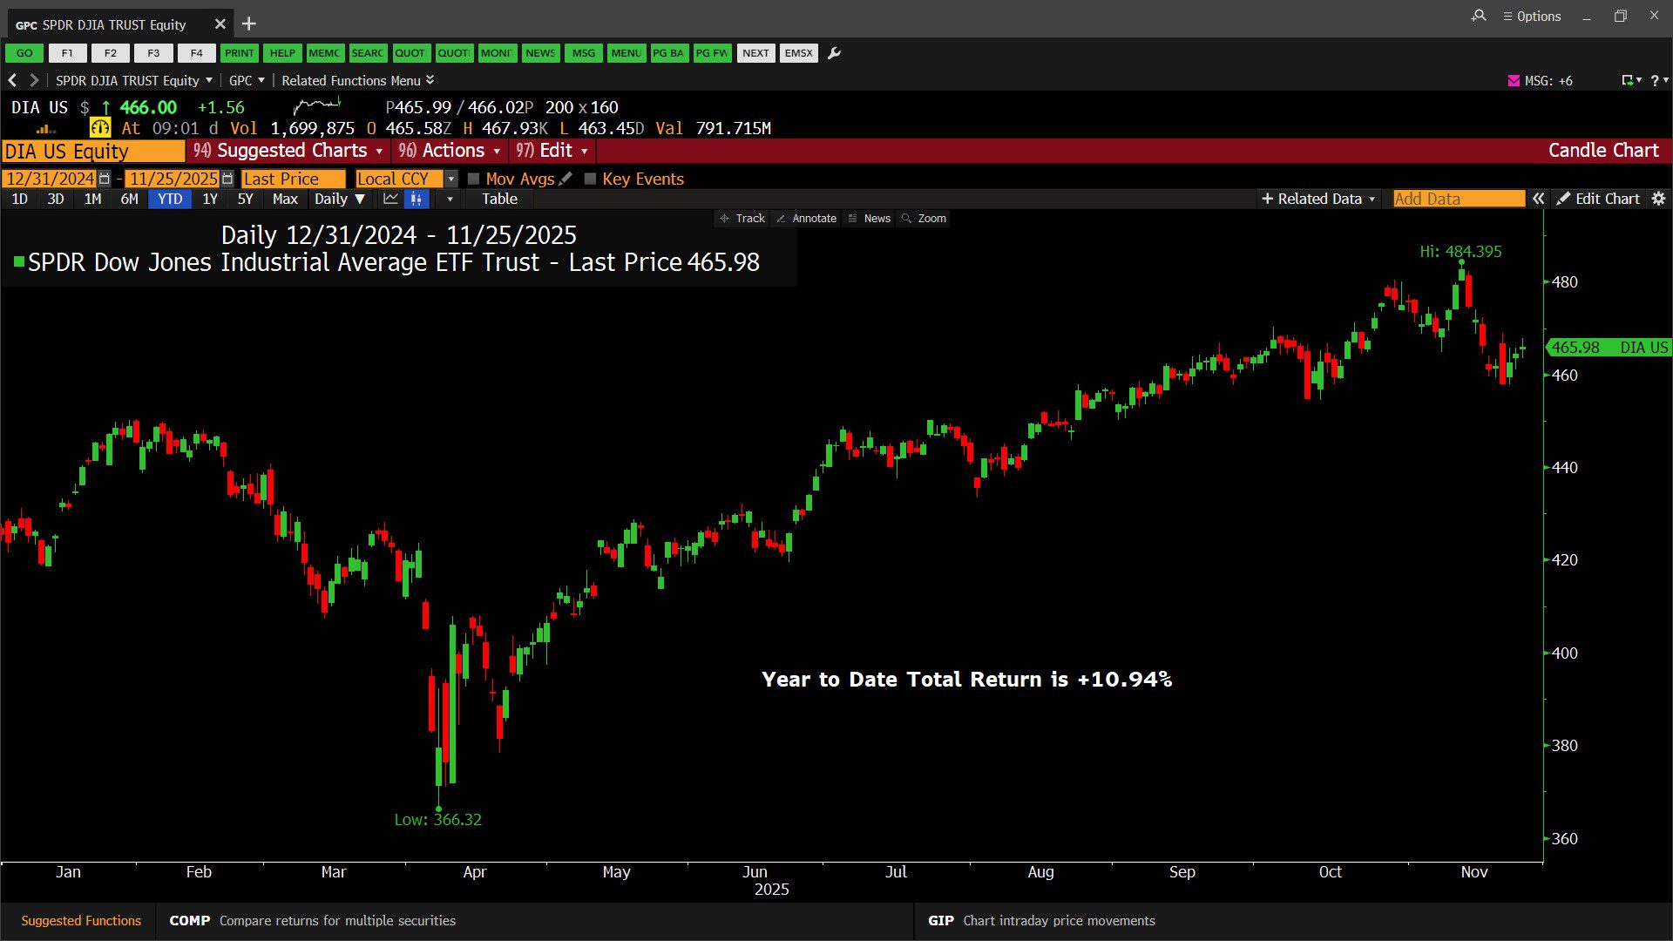Open the Suggested Charts menu
Viewport: 1673px width, 941px height.
[x=288, y=151]
